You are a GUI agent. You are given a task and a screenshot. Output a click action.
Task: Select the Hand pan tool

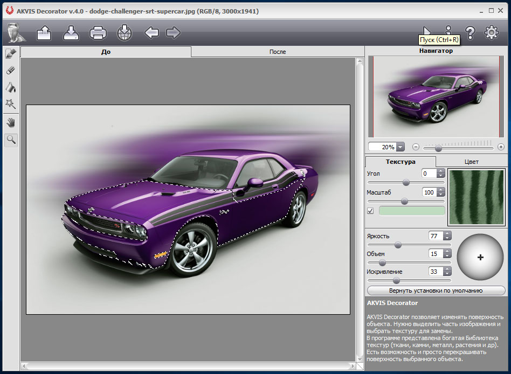click(x=11, y=123)
